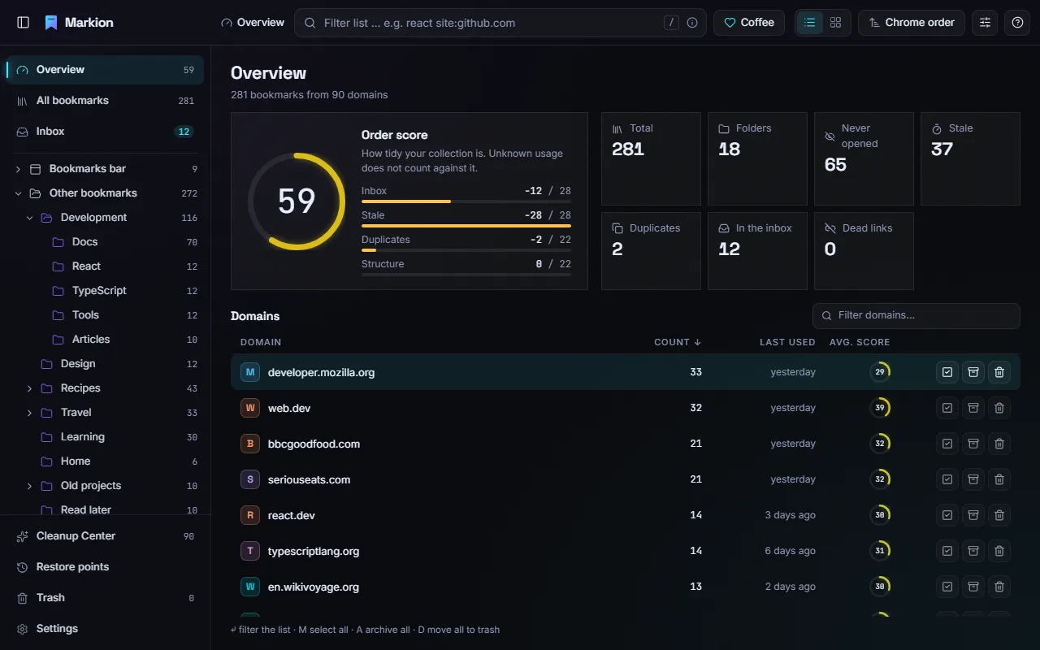Click the Markion bookmark logo
Screen dimensions: 1040x650
tap(51, 23)
